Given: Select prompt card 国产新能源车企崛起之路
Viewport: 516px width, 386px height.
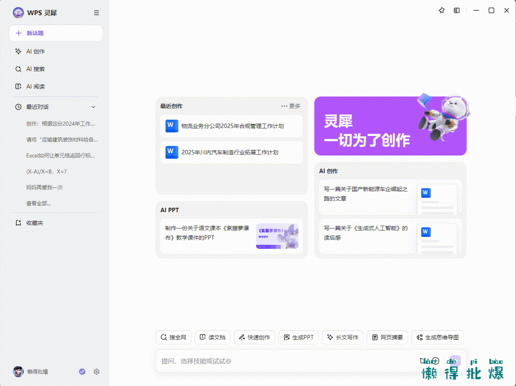Looking at the screenshot, I should tap(390, 197).
